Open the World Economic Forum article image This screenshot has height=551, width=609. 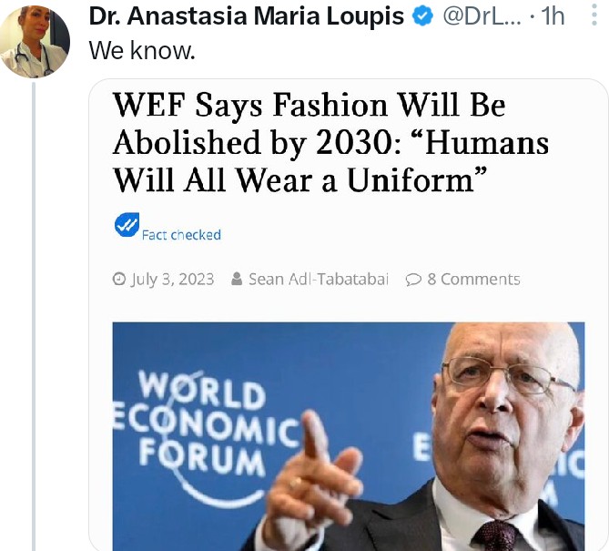(349, 436)
